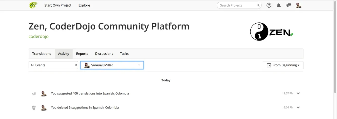
Task: Switch to the Reports tab
Action: (x=82, y=53)
